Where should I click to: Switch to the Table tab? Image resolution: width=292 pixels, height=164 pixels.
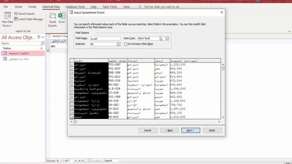coord(126,7)
